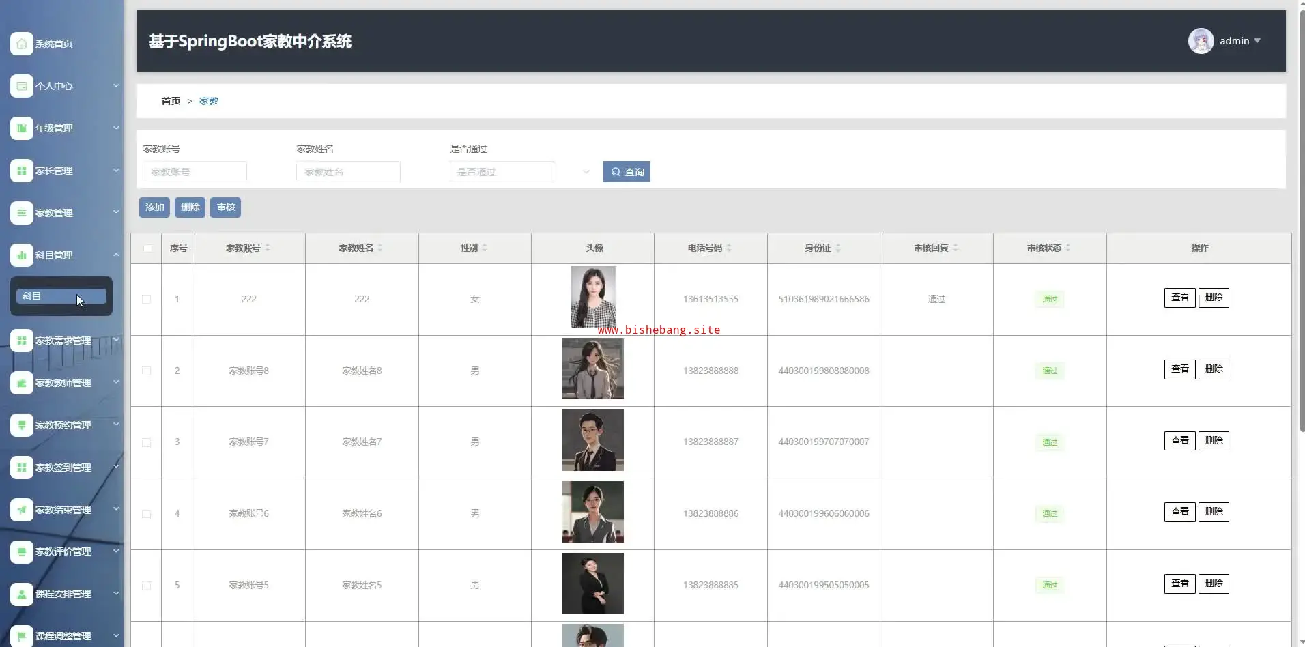
Task: Click the 家教管理 list icon
Action: (x=21, y=213)
